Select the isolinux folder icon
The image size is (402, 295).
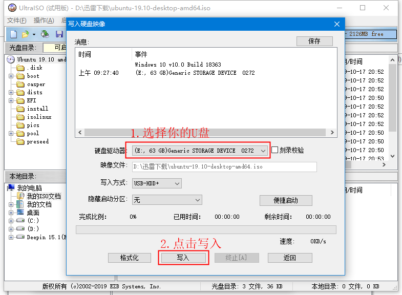coord(20,117)
